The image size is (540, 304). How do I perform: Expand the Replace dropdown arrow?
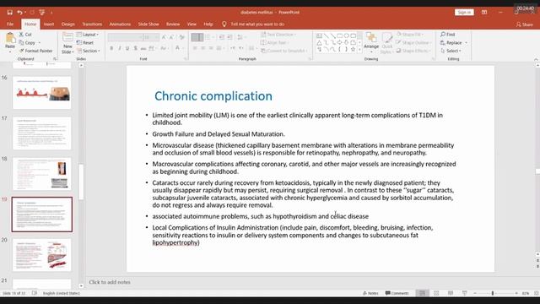[466, 43]
